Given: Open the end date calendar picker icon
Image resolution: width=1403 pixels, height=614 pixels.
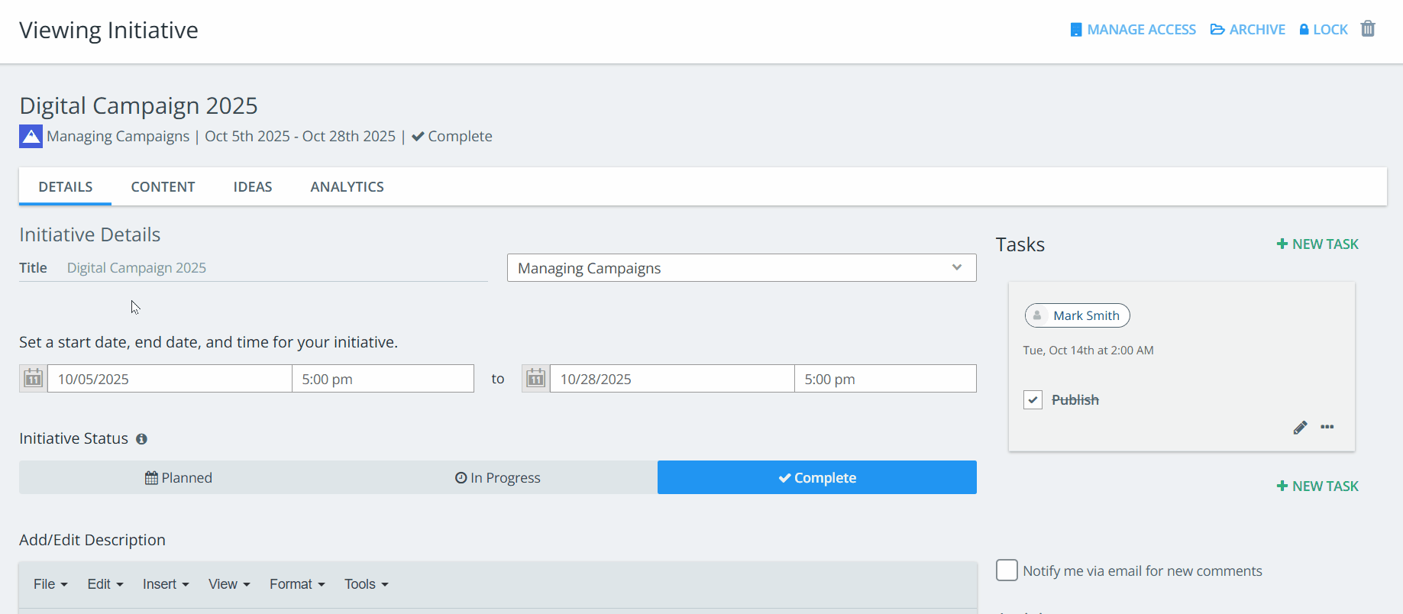Looking at the screenshot, I should tap(535, 379).
